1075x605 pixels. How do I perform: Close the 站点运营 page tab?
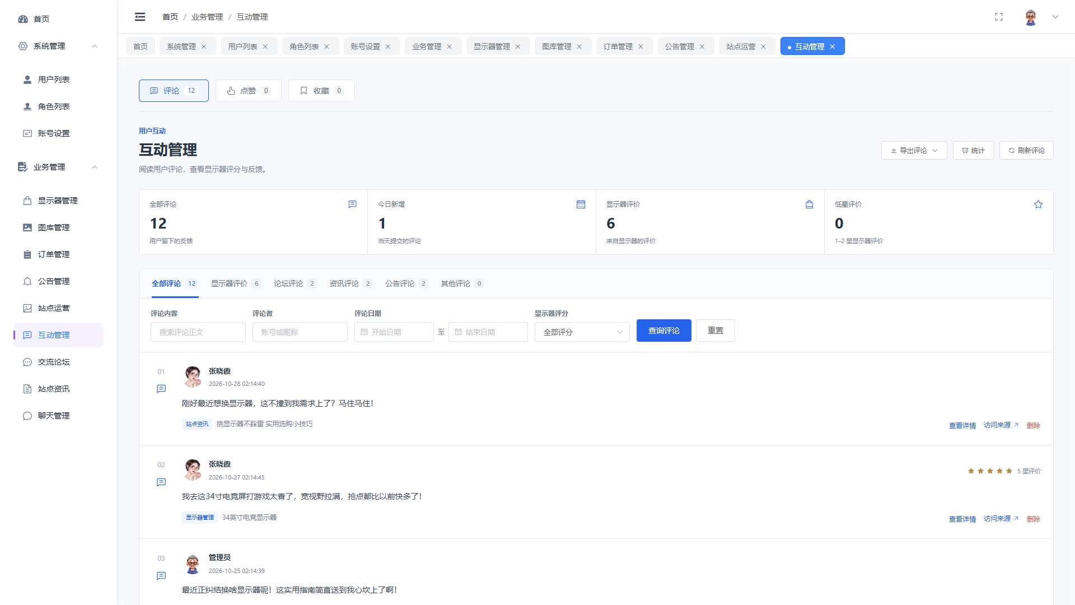tap(763, 46)
